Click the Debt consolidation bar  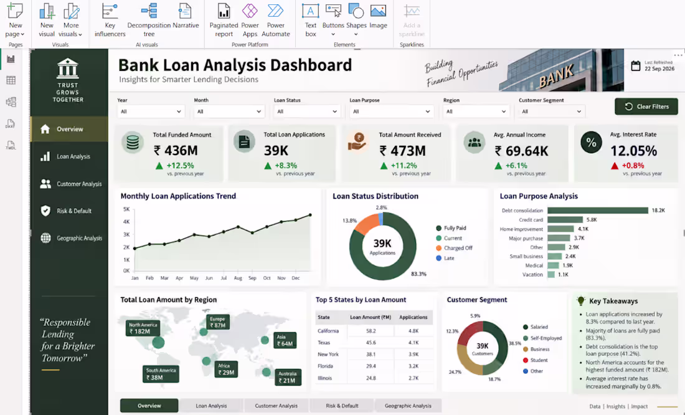[x=598, y=211]
